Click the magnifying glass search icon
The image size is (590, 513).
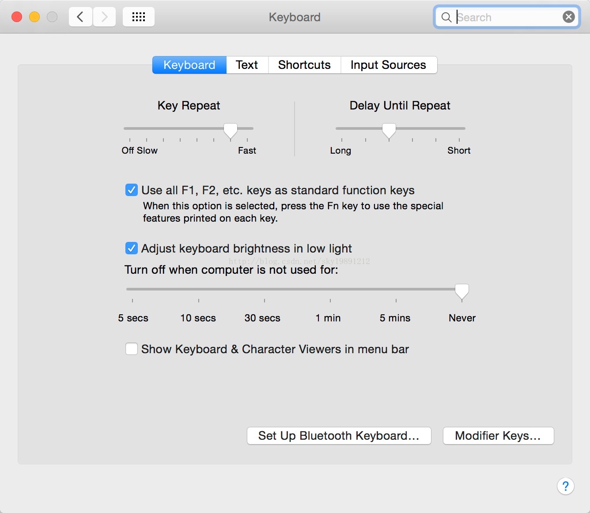(446, 17)
